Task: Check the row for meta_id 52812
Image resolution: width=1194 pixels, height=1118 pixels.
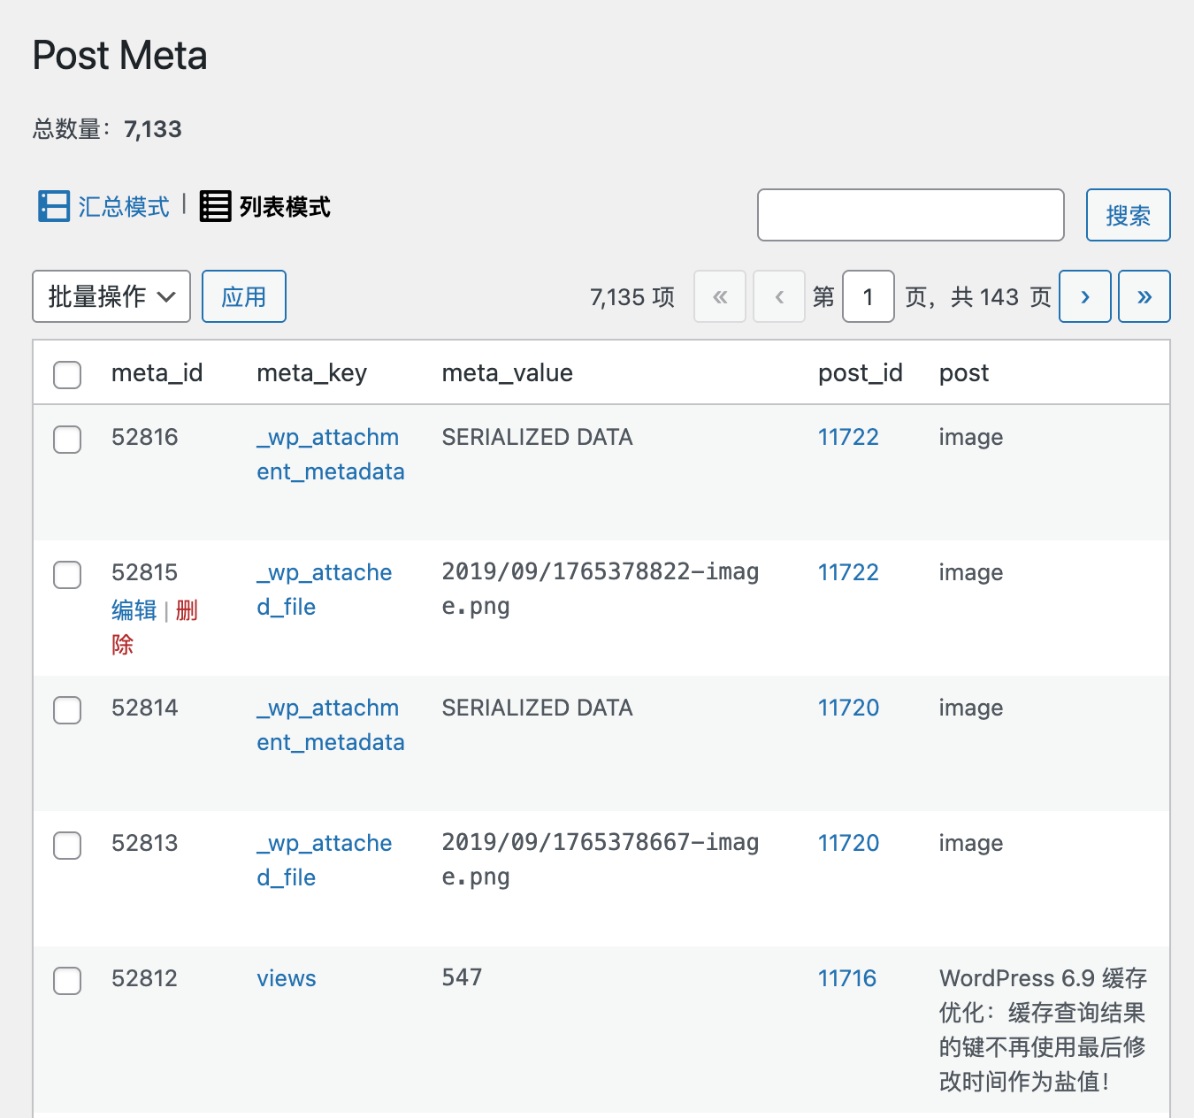Action: [x=66, y=981]
